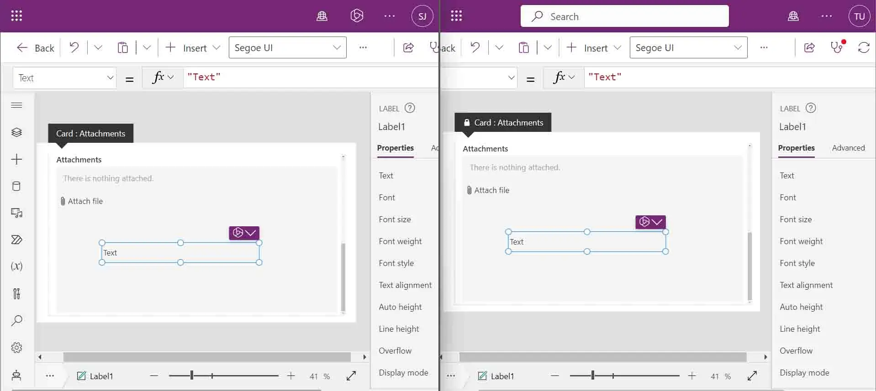
Task: Open Copilot hexagon icon beside SJ avatar
Action: click(357, 16)
